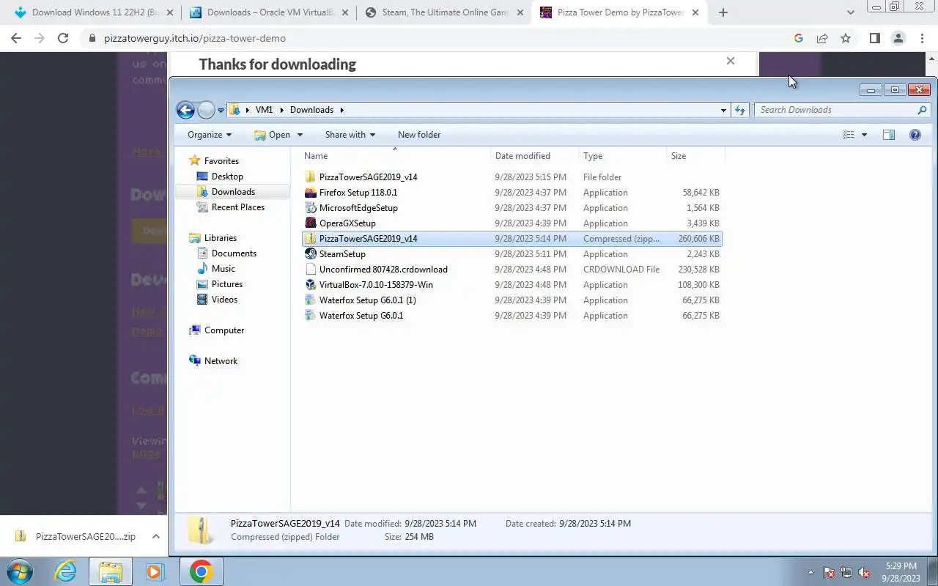This screenshot has height=586, width=938.
Task: Select the VirtualBox-7.0.10-158379-Win installer icon
Action: coord(310,285)
